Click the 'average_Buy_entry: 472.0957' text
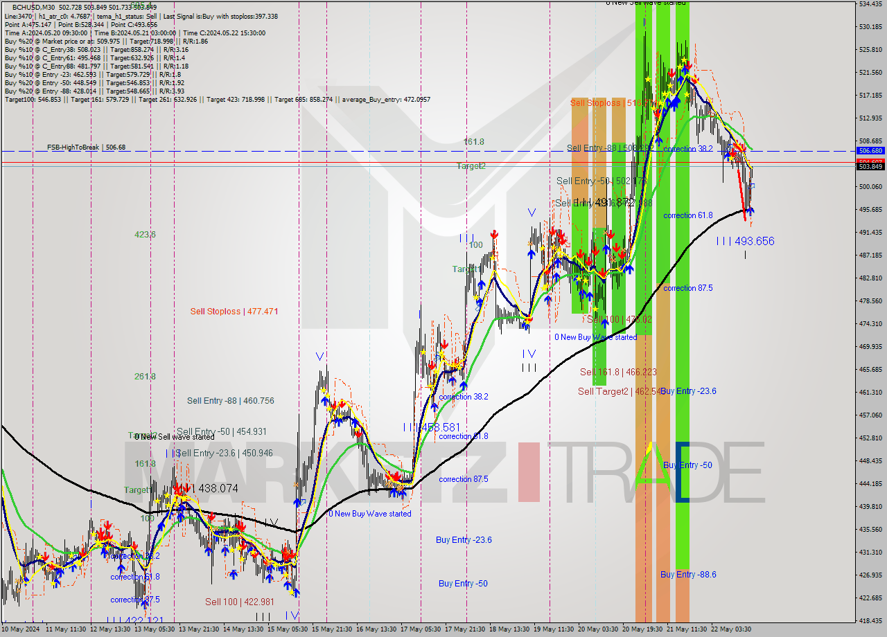The width and height of the screenshot is (887, 637). [x=385, y=100]
